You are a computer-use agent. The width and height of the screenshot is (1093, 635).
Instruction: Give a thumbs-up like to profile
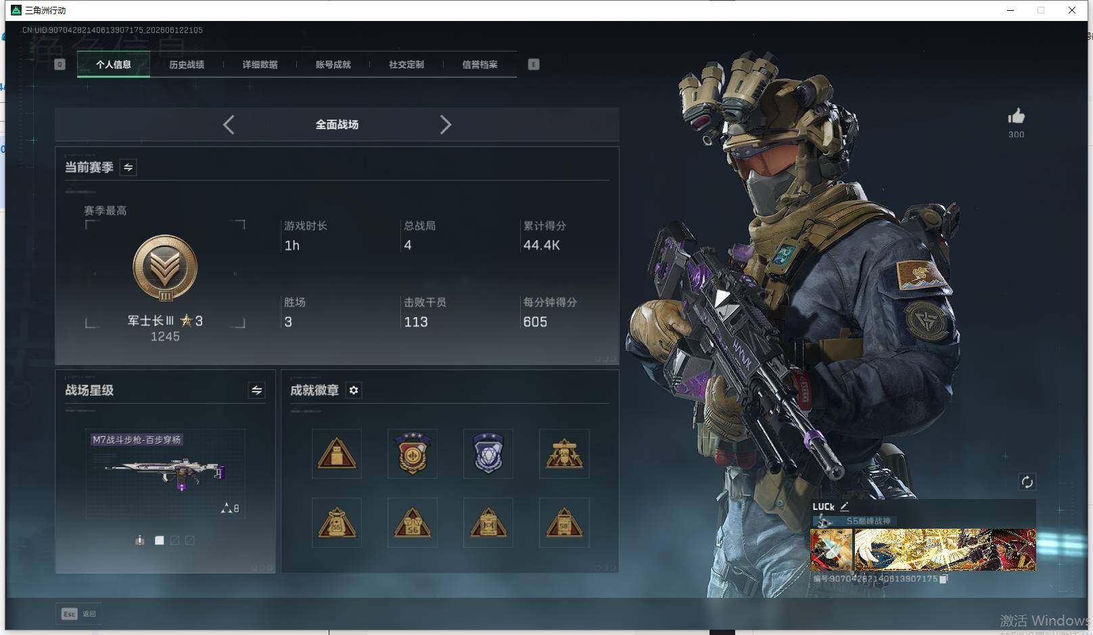coord(1016,116)
